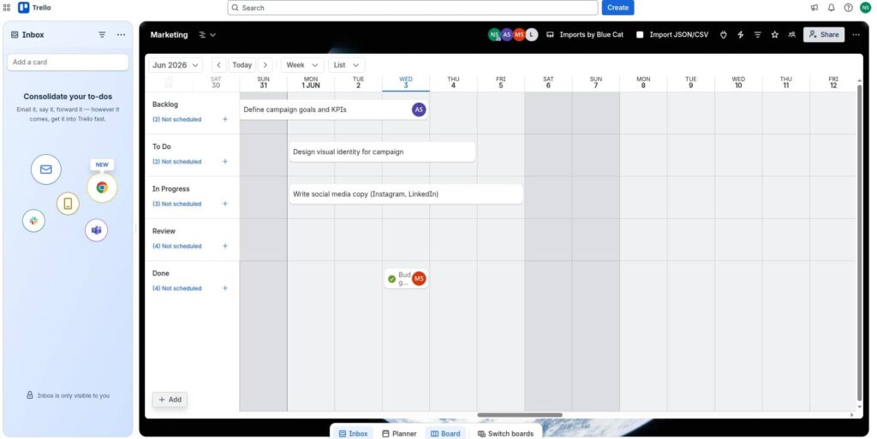Open the Week range dropdown
Image resolution: width=877 pixels, height=439 pixels.
pyautogui.click(x=302, y=65)
